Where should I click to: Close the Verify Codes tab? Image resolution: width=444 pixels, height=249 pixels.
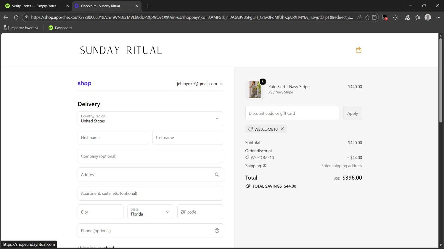[x=67, y=6]
